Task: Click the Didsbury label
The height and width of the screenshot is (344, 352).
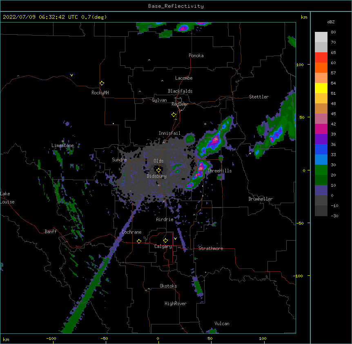Action: click(x=157, y=176)
